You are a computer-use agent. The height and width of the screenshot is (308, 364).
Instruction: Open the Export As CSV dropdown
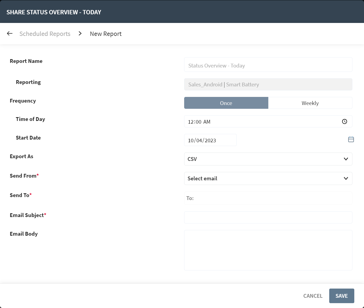(268, 159)
